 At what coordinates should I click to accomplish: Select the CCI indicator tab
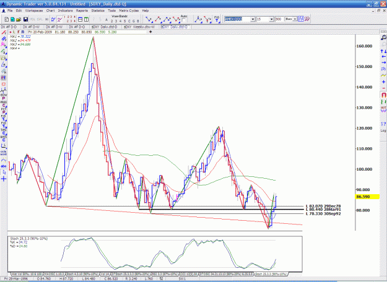pos(189,274)
